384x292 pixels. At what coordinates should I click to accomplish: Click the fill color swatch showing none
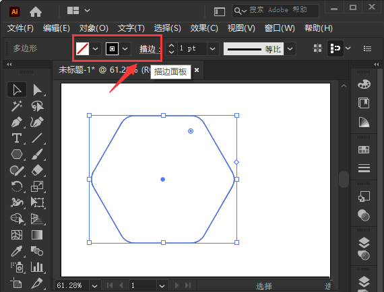(x=83, y=48)
